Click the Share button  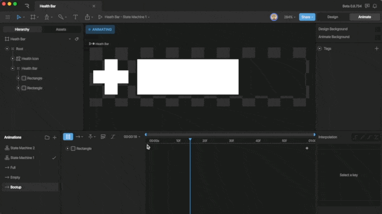tap(307, 17)
